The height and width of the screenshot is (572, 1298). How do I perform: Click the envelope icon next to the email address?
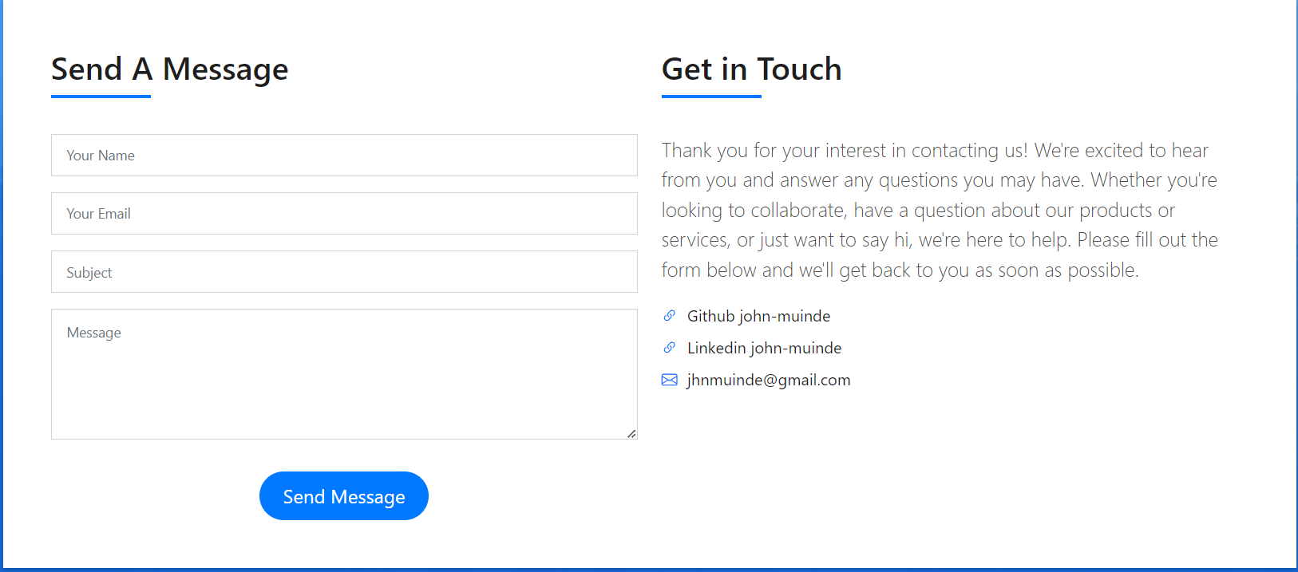(669, 380)
